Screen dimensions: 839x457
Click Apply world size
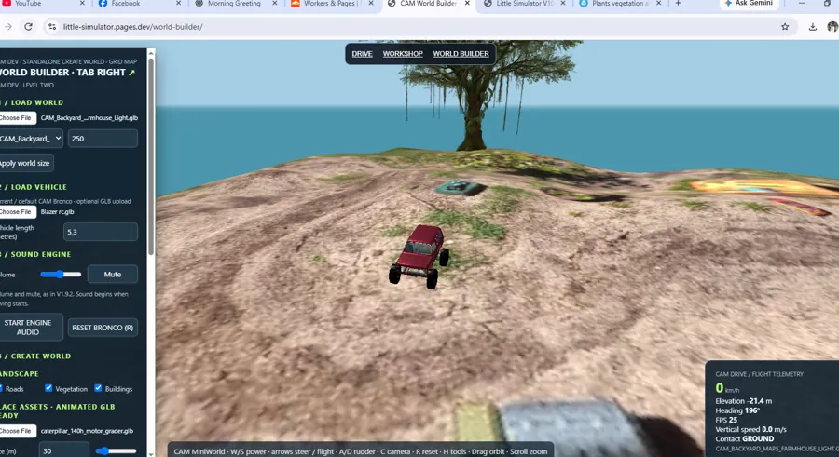point(26,163)
